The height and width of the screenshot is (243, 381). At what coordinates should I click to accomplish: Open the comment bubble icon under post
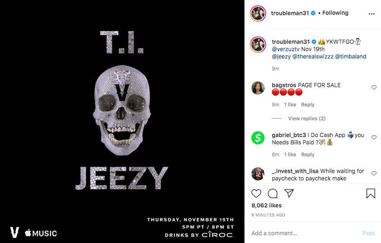[273, 193]
